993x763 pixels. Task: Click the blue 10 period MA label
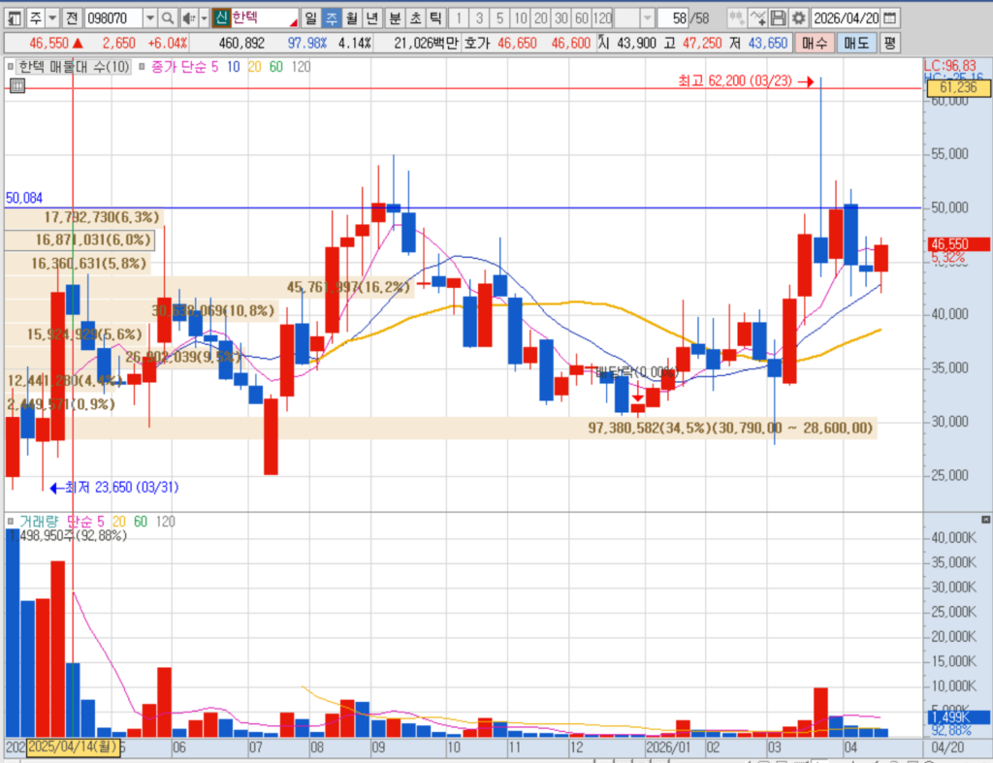(233, 67)
